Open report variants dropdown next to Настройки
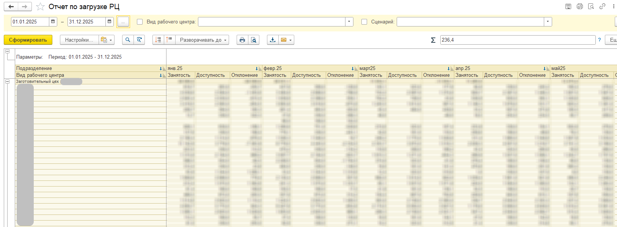The height and width of the screenshot is (227, 617). pos(106,40)
